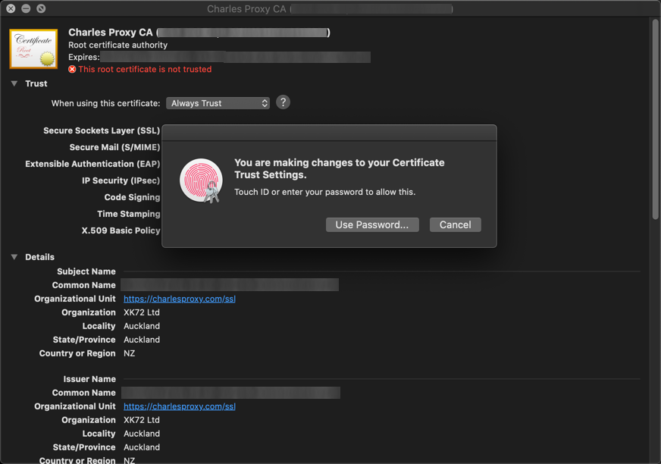
Task: Collapse the Trust section triangle
Action: tap(14, 83)
